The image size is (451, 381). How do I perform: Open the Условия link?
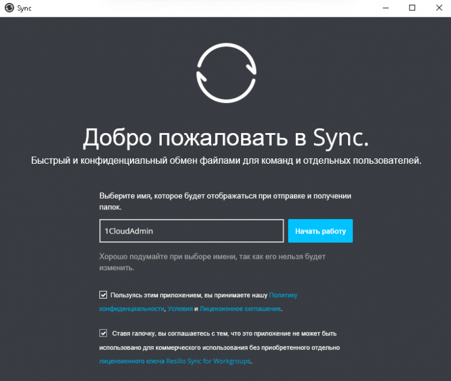[x=179, y=309]
